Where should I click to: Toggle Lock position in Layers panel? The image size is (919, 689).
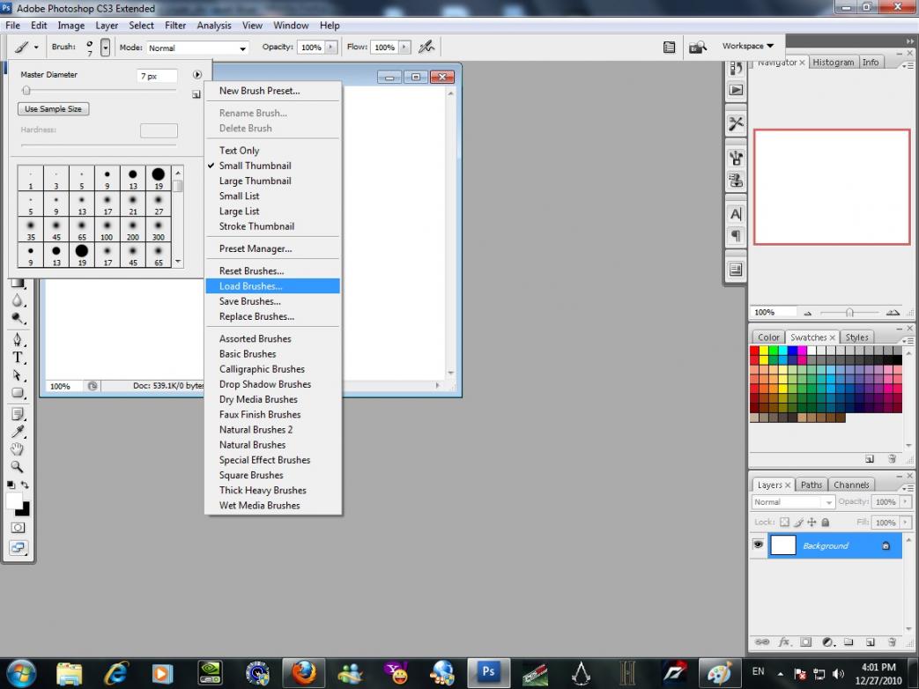pyautogui.click(x=812, y=522)
